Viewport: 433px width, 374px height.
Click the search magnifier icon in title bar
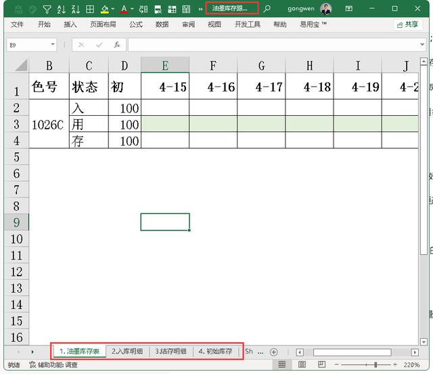(x=267, y=9)
